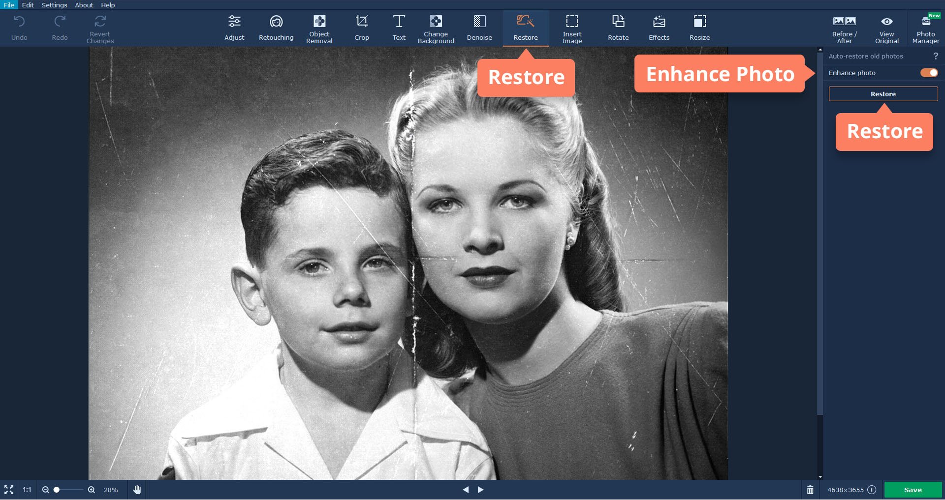
Task: Click the Auto-restore old photos heading
Action: [x=866, y=56]
